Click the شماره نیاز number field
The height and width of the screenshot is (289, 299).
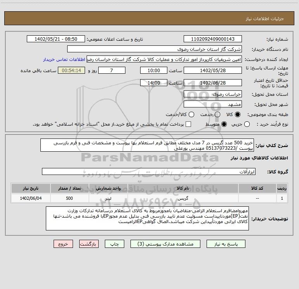click(x=213, y=39)
